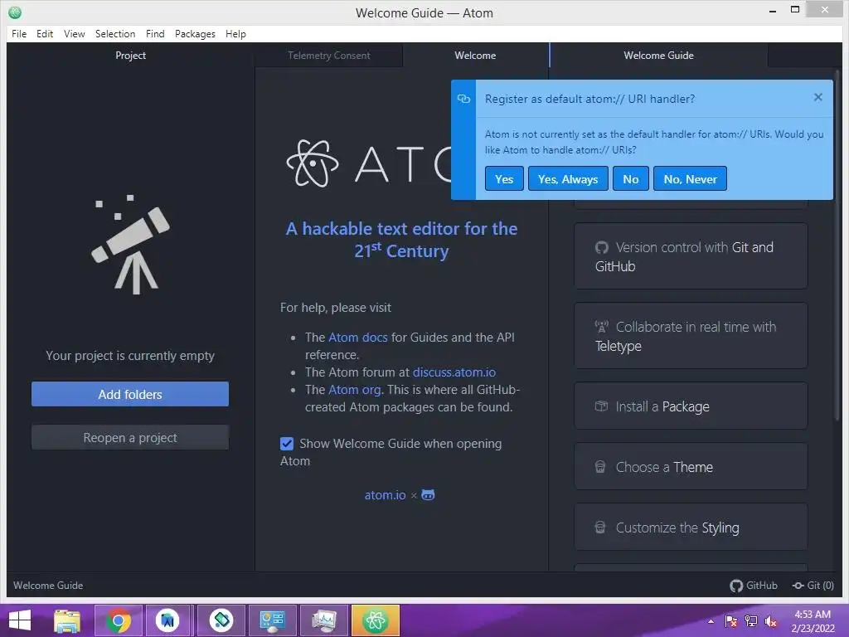Click Reopen a project button
Viewport: 849px width, 637px height.
(x=130, y=437)
